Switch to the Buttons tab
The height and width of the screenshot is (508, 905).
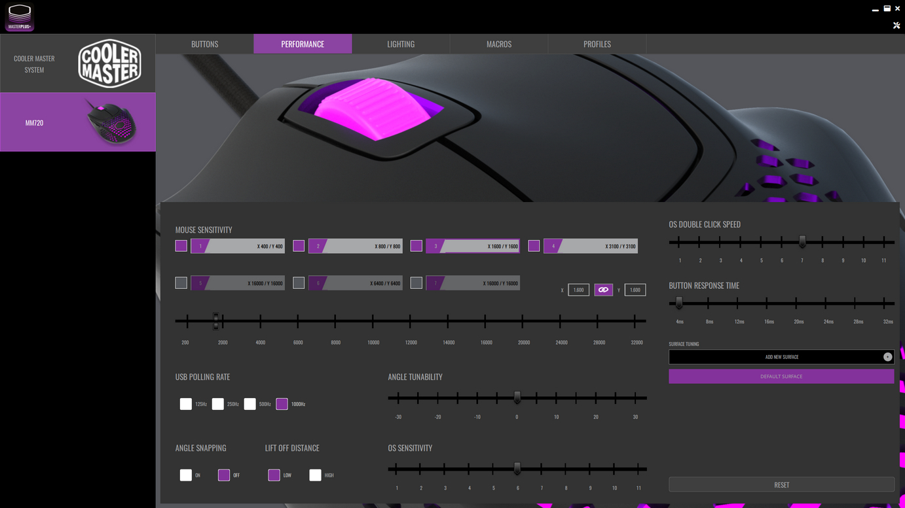(x=204, y=44)
